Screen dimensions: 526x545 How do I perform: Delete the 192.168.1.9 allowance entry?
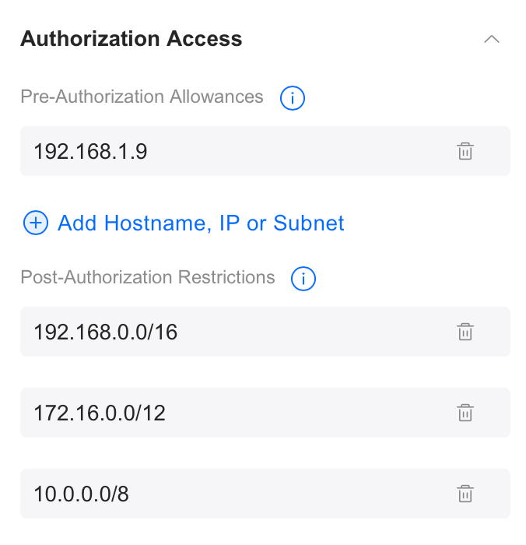(465, 151)
